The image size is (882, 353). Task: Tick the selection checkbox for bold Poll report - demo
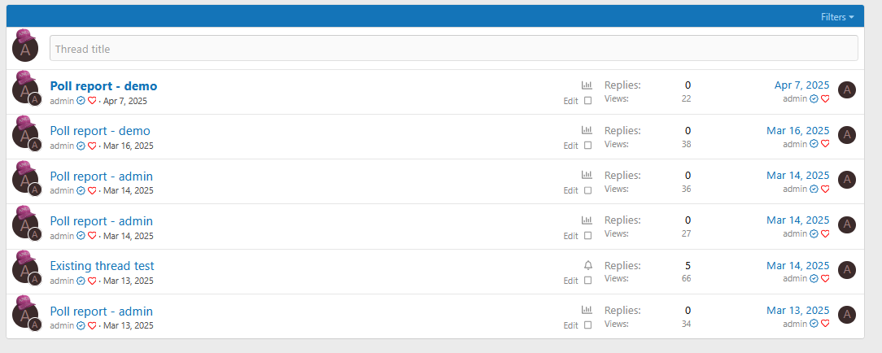pyautogui.click(x=587, y=101)
